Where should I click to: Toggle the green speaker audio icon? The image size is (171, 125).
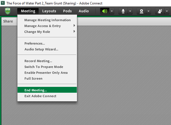(105, 11)
